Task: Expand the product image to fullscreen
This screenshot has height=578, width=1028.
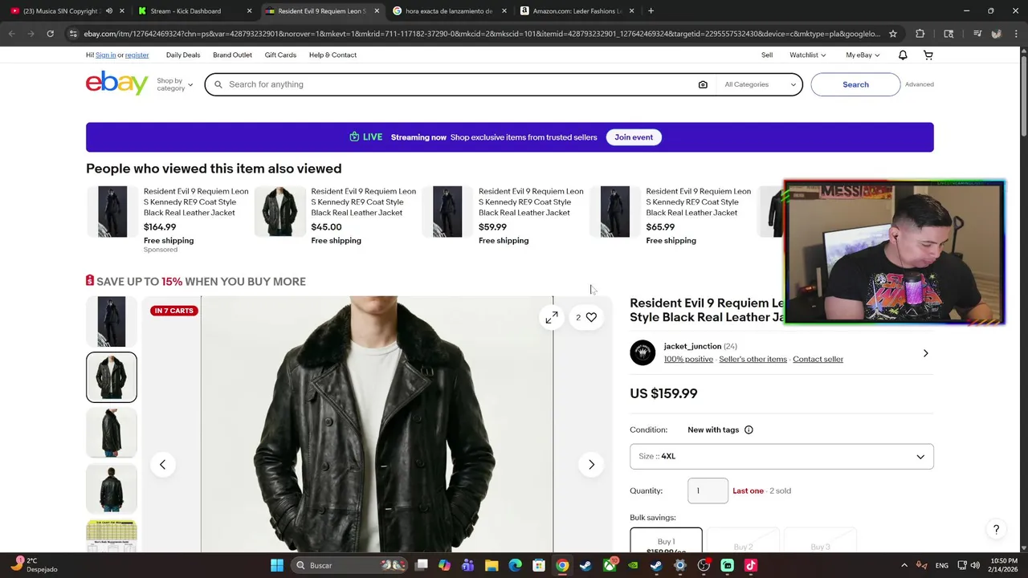Action: (552, 318)
